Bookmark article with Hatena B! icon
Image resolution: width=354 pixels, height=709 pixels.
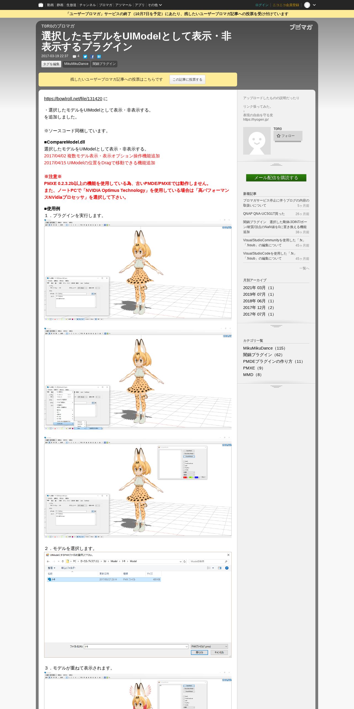pyautogui.click(x=99, y=56)
